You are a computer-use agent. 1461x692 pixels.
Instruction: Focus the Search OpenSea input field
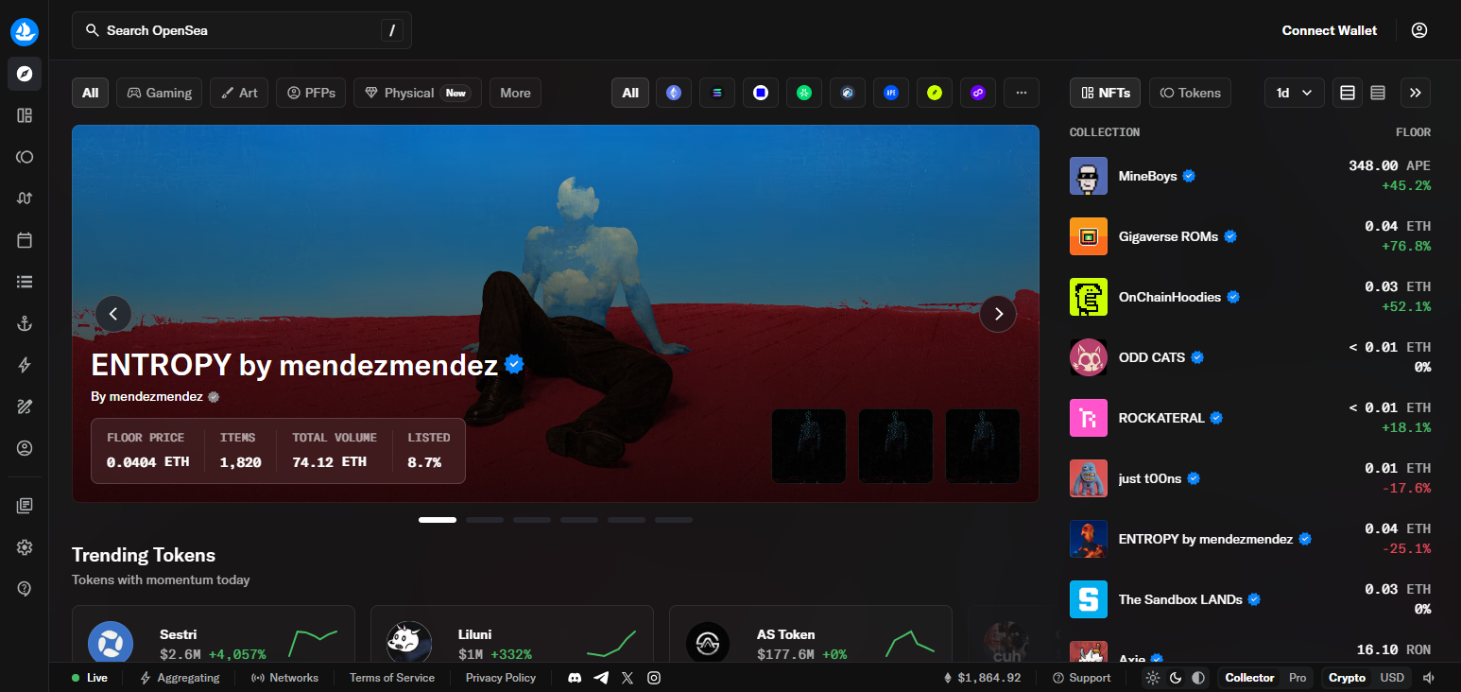click(242, 30)
